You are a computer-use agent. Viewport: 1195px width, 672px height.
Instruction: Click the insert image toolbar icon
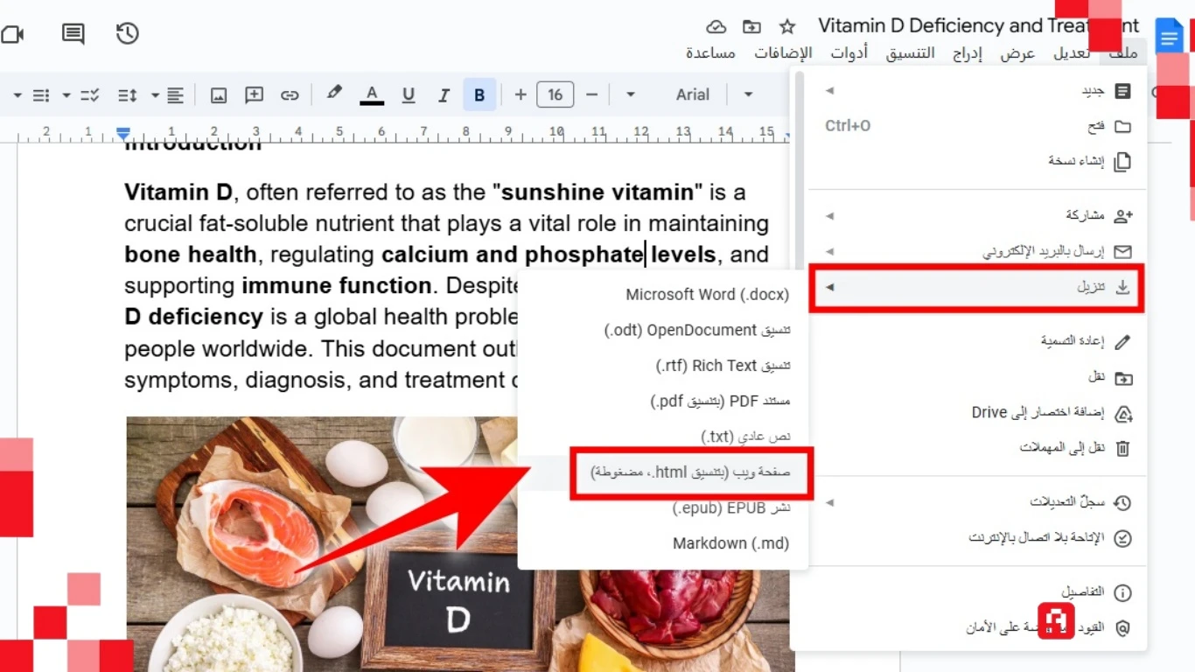219,95
